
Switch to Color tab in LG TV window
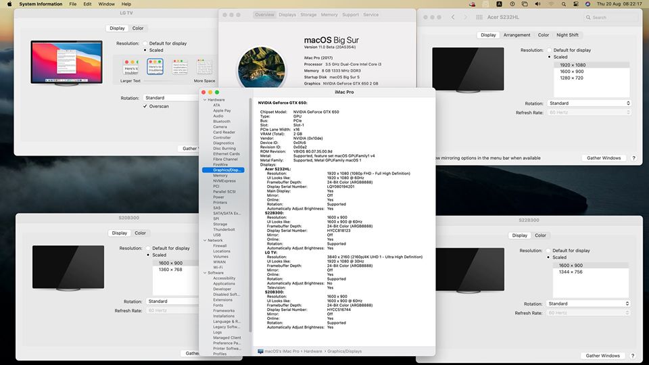(138, 28)
